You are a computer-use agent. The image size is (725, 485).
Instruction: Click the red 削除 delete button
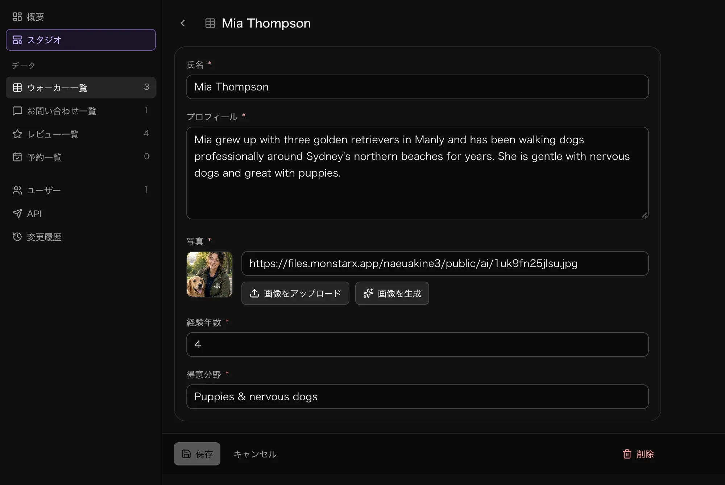pyautogui.click(x=638, y=454)
